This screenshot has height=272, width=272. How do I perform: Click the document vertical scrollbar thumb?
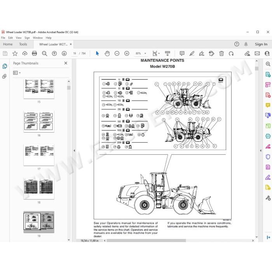257,68
